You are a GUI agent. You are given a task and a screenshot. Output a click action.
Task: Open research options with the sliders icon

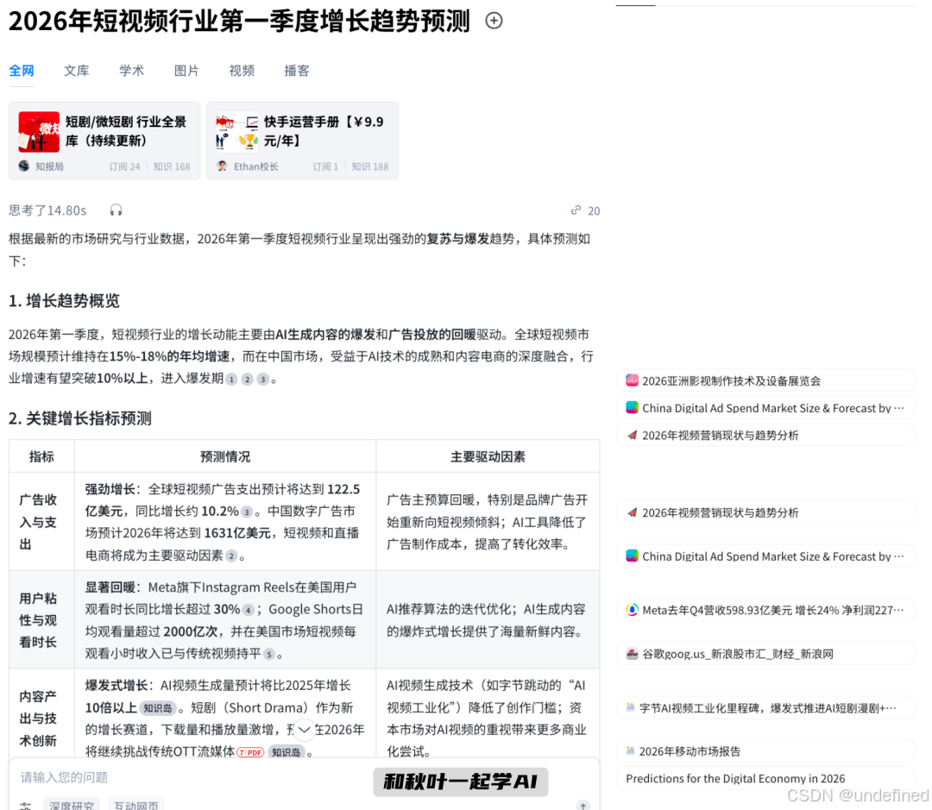coord(23,805)
